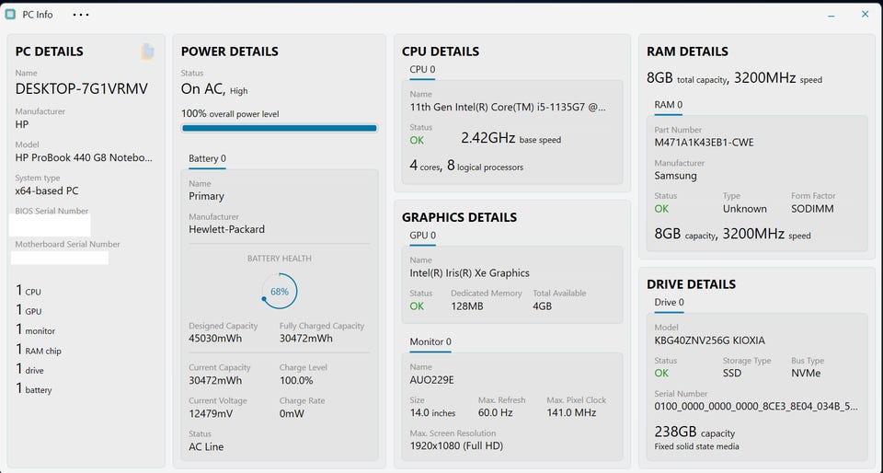Click the redacted BIOS Serial Number field

[50, 225]
